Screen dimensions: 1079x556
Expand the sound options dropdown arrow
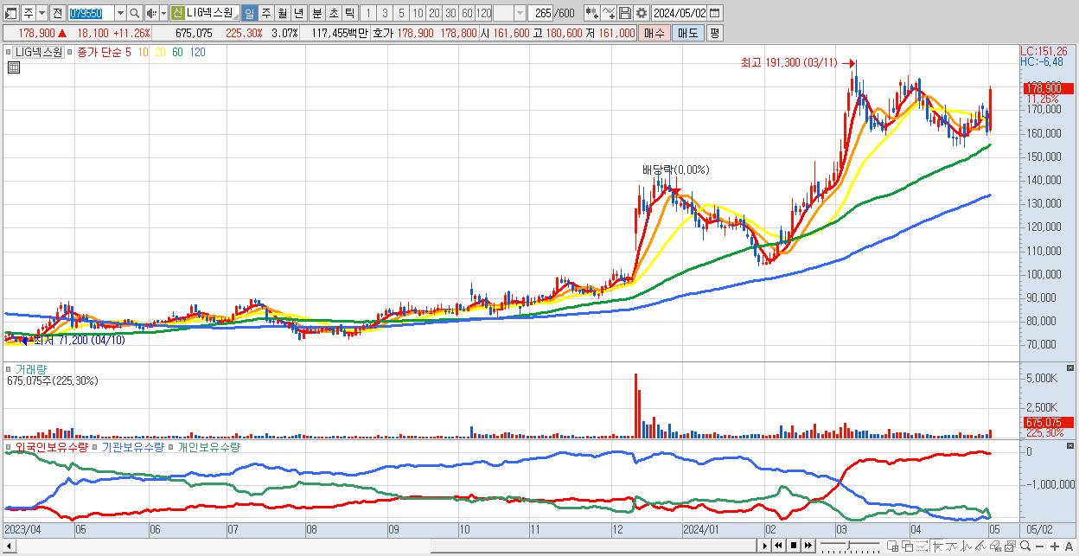164,13
